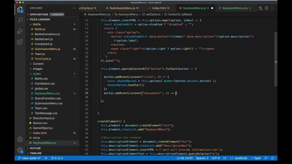Open the notifications bell

(272, 158)
